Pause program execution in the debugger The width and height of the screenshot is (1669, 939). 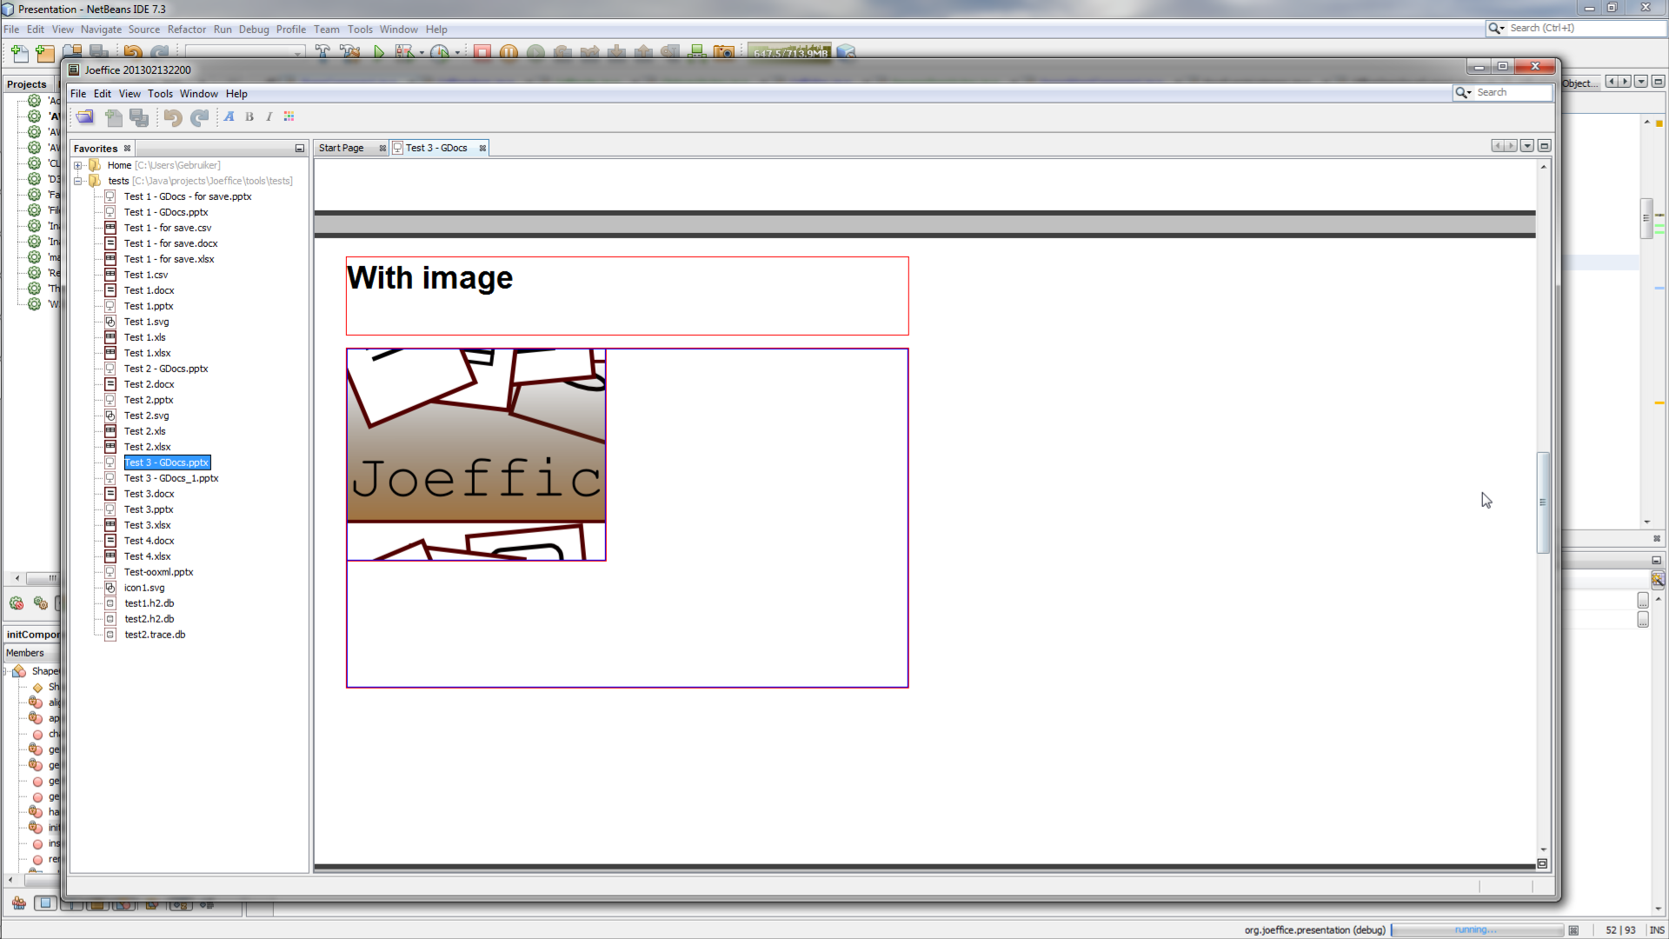click(509, 52)
